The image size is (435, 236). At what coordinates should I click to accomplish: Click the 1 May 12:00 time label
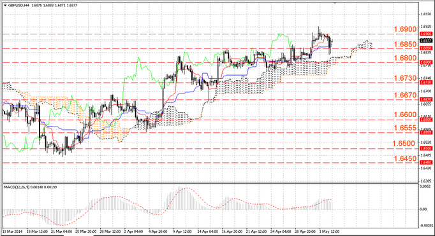[x=329, y=232]
